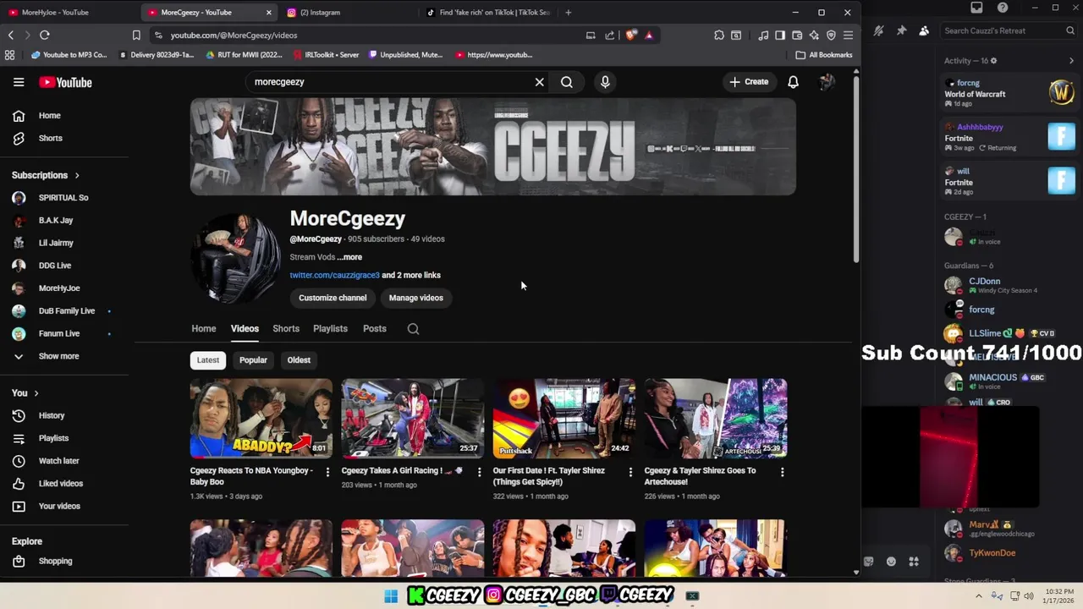The height and width of the screenshot is (609, 1083).
Task: Click the Create button
Action: click(749, 82)
